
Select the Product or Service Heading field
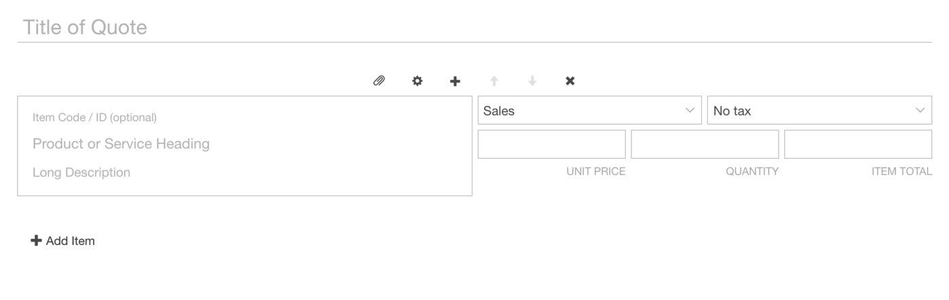[244, 144]
